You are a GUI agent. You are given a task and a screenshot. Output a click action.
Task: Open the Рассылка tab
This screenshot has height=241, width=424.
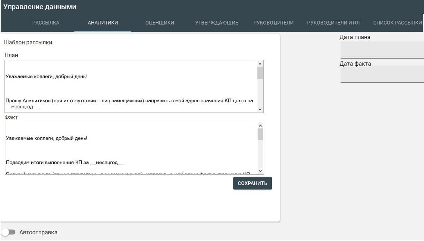(46, 23)
